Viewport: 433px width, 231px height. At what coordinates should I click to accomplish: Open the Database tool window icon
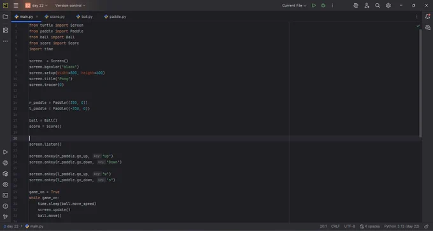[427, 27]
